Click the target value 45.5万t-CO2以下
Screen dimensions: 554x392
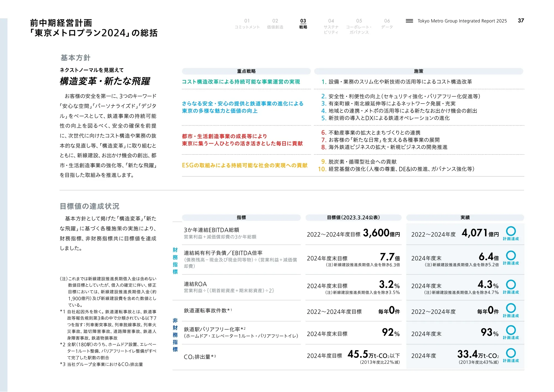coord(374,354)
